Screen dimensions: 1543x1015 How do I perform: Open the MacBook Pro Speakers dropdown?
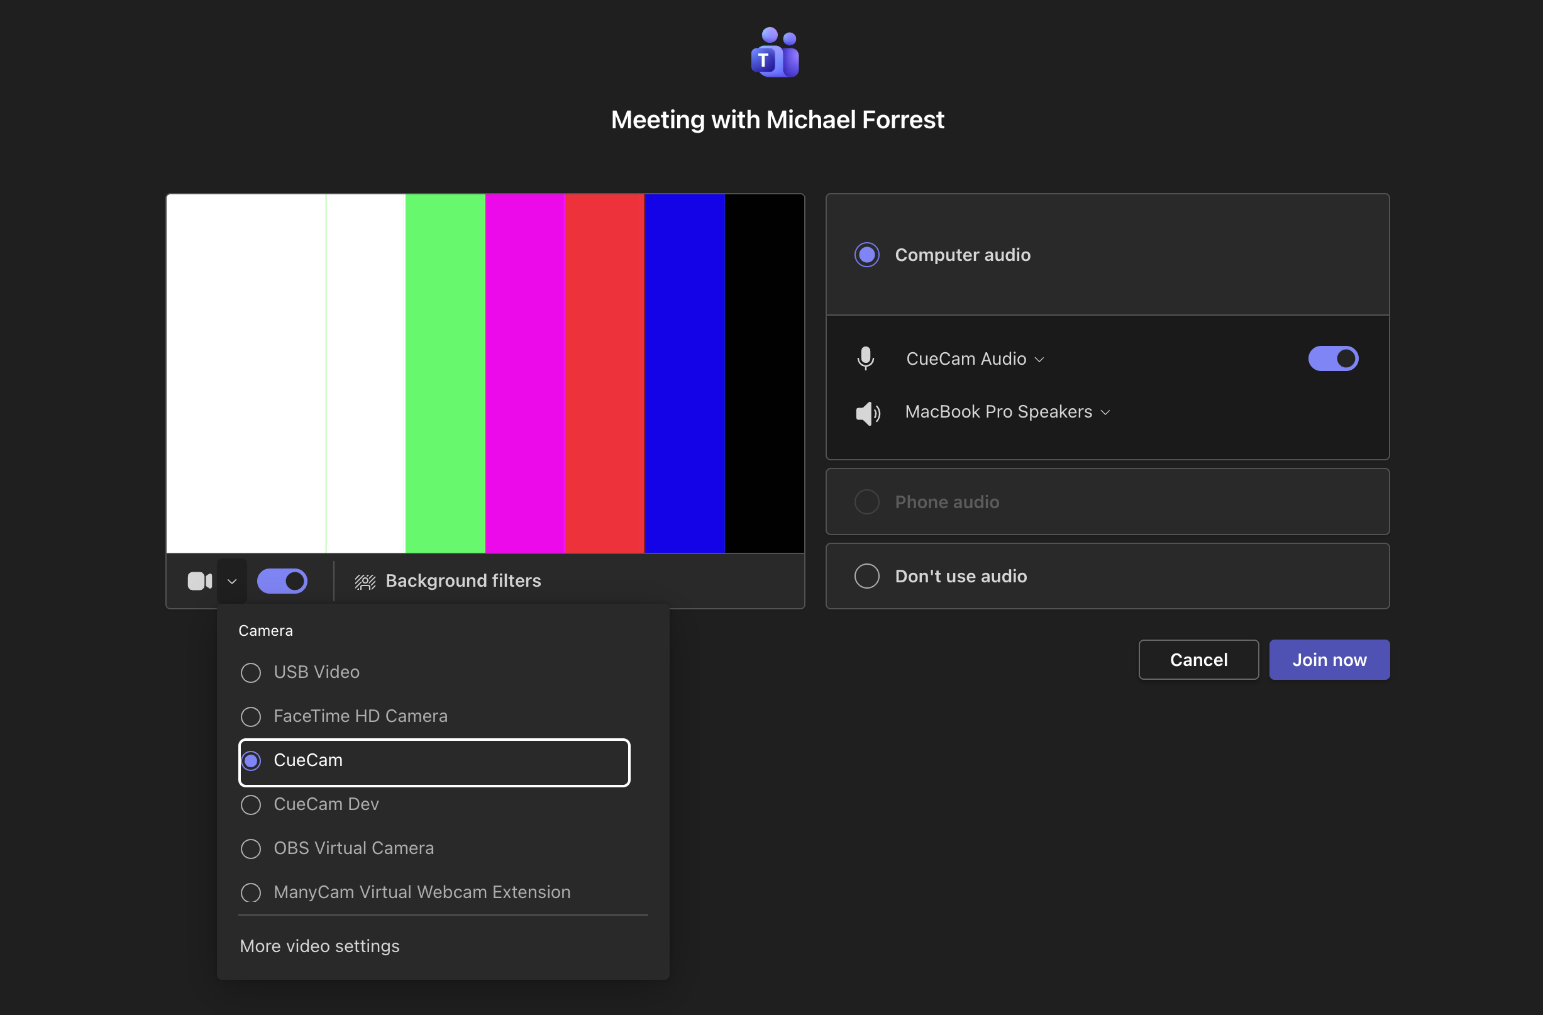(1008, 412)
